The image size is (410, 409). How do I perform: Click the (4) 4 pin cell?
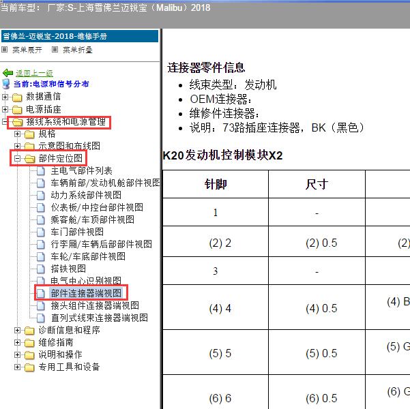[216, 307]
